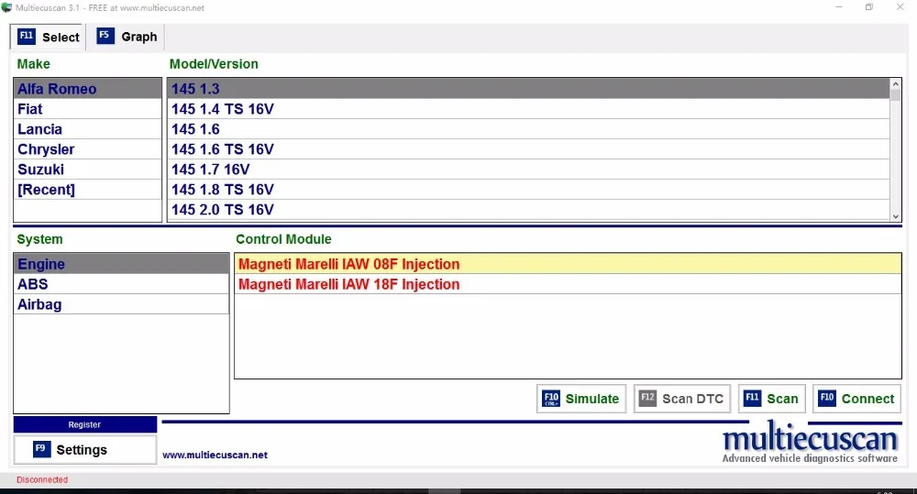Click the Scan DTC button

[682, 399]
